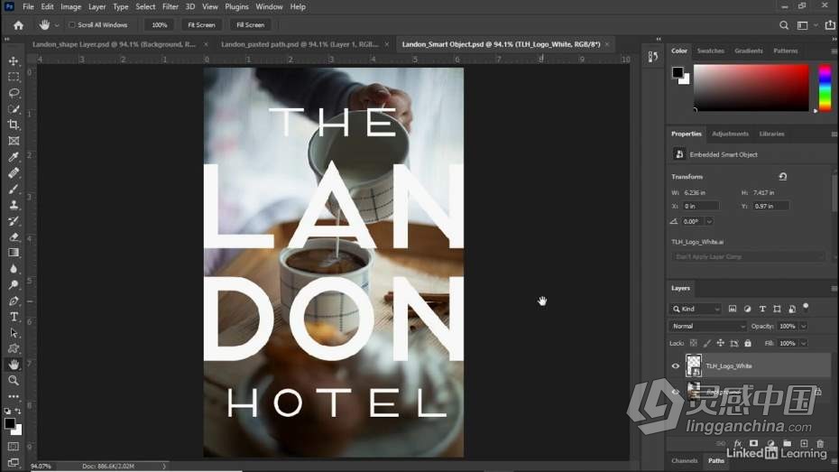Open the Plugins menu
Viewport: 839px width, 472px height.
pos(236,7)
